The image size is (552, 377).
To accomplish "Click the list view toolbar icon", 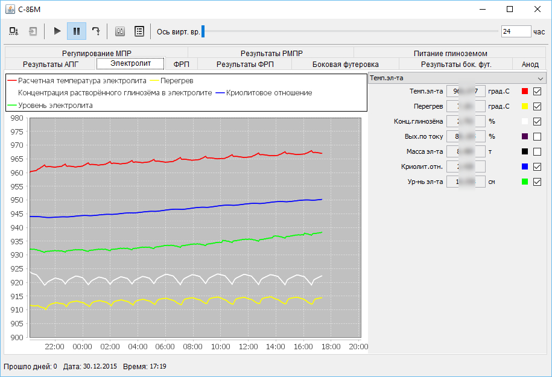I will point(139,31).
